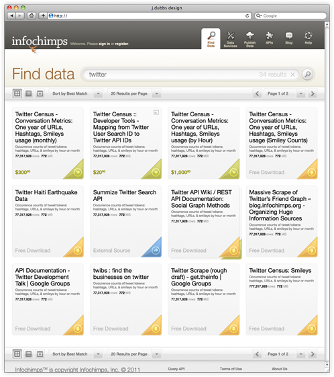
Task: Click cart icon on the $20 dataset card
Action: coord(156,172)
